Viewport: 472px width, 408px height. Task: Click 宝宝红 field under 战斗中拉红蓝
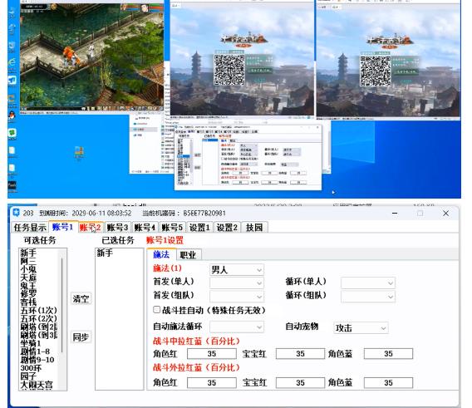(x=300, y=354)
